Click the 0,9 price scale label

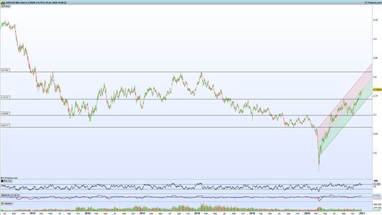(x=375, y=39)
